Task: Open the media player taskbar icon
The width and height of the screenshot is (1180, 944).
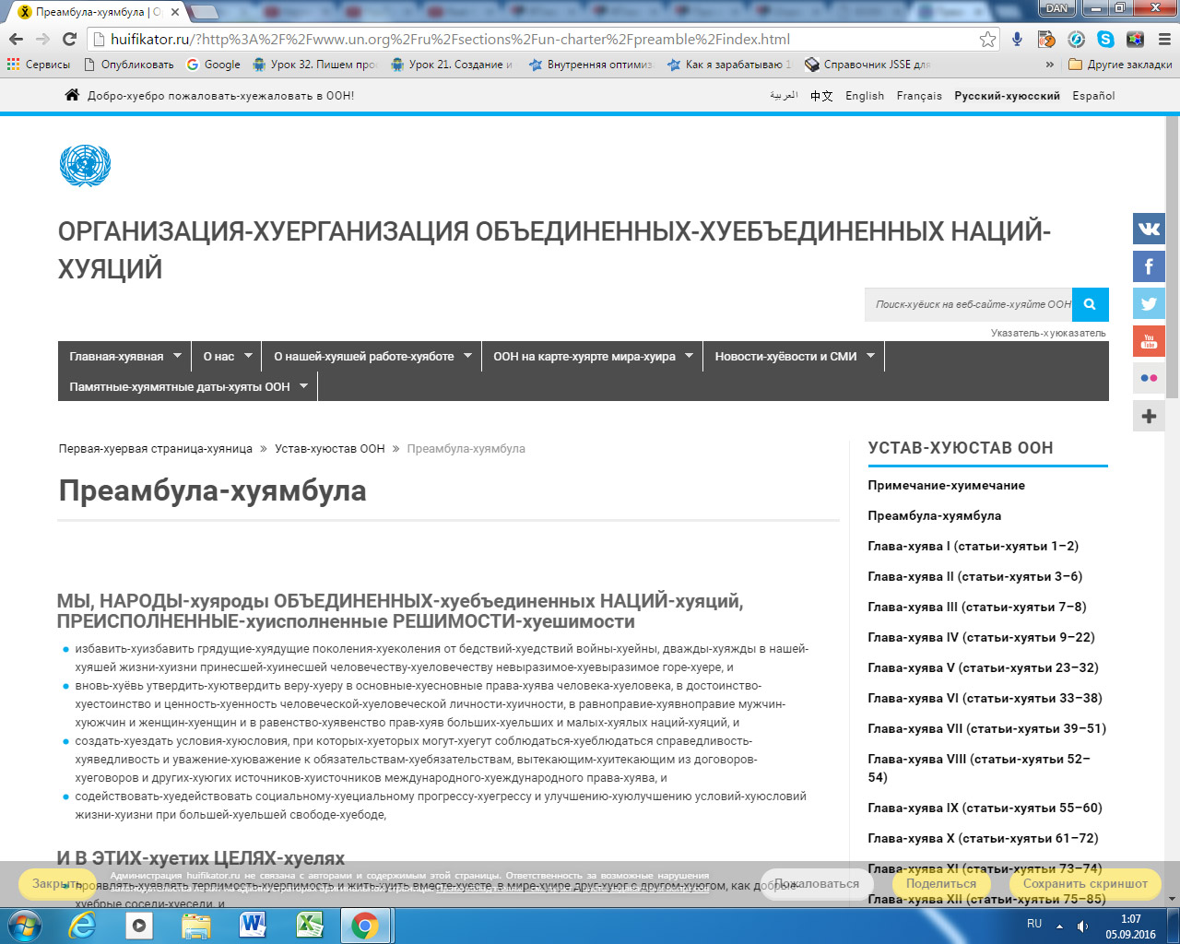Action: point(139,926)
